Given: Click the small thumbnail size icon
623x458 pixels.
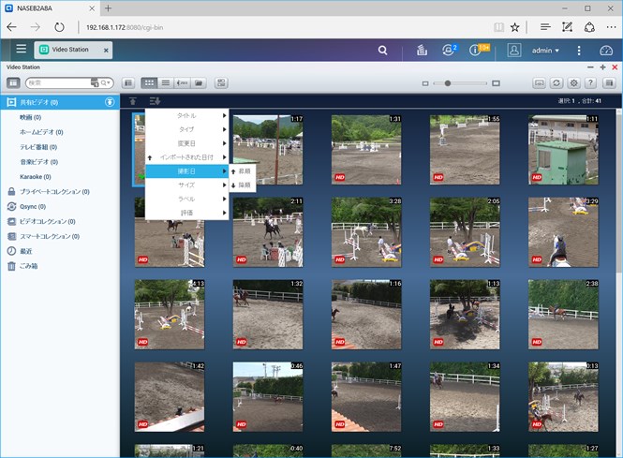Looking at the screenshot, I should click(x=425, y=83).
